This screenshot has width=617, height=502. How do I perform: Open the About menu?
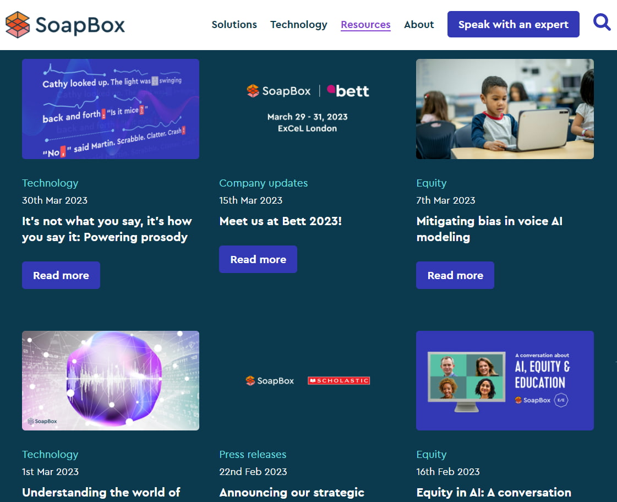[x=419, y=24]
